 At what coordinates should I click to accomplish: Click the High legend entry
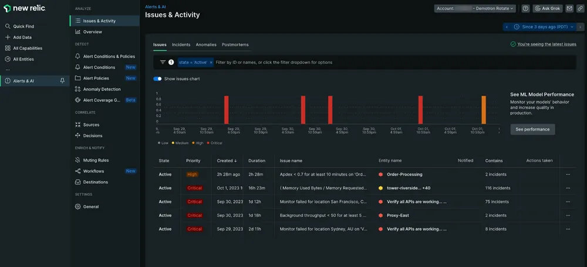click(198, 143)
